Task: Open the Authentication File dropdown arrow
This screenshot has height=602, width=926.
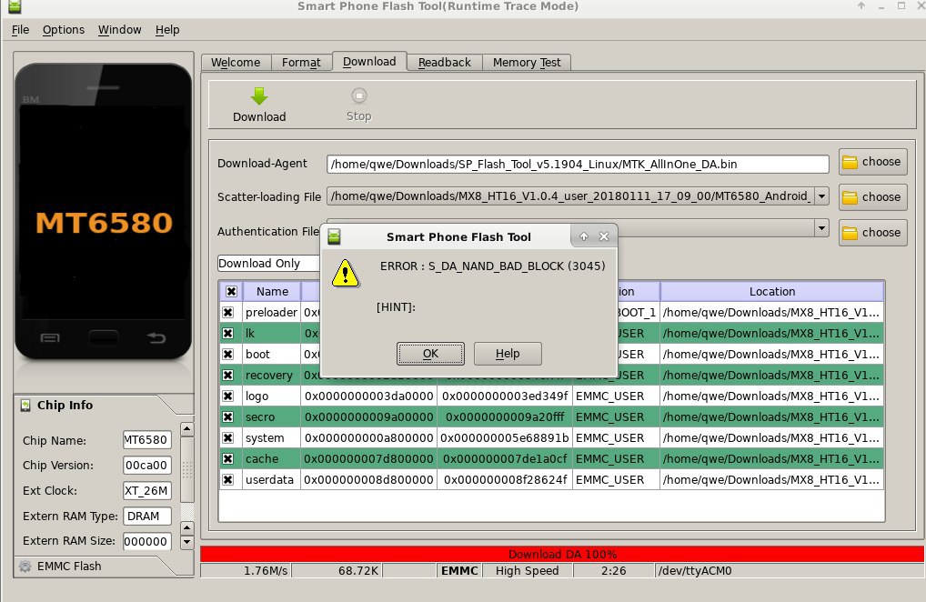Action: click(821, 227)
